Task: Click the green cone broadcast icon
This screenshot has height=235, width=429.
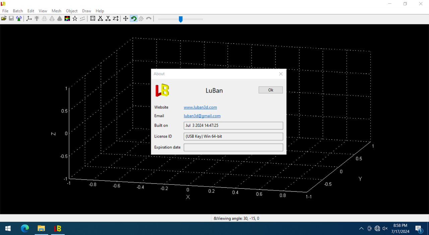Action: [19, 19]
